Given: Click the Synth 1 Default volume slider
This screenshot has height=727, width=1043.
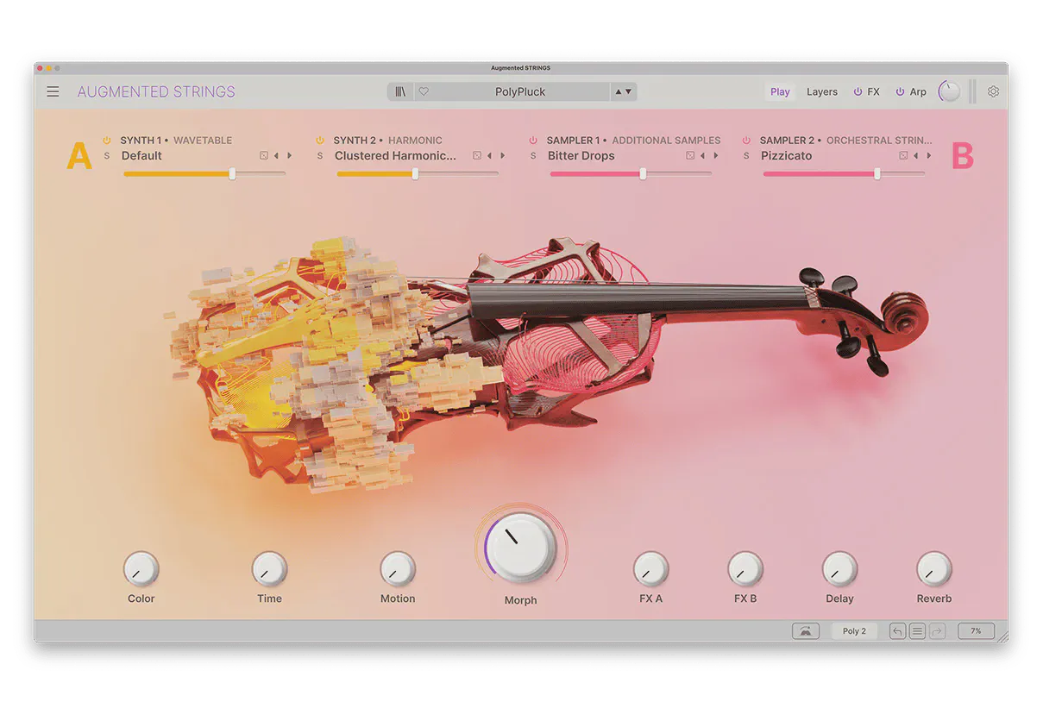Looking at the screenshot, I should point(204,174).
